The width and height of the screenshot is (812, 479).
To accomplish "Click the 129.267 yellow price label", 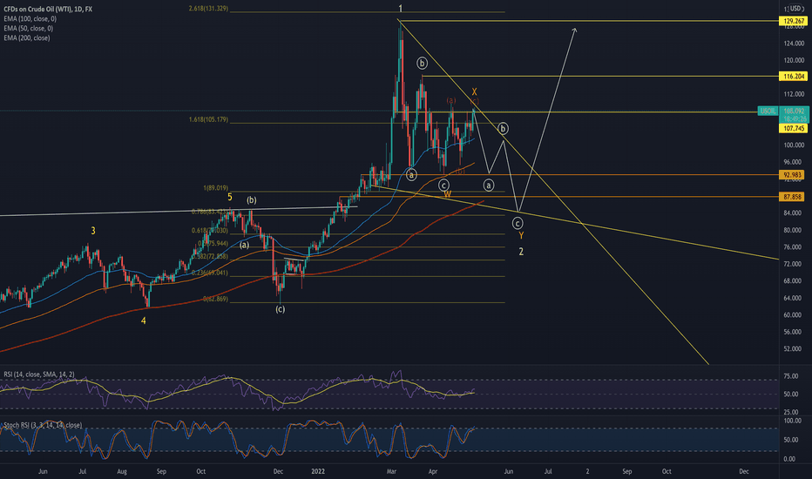I will (793, 21).
